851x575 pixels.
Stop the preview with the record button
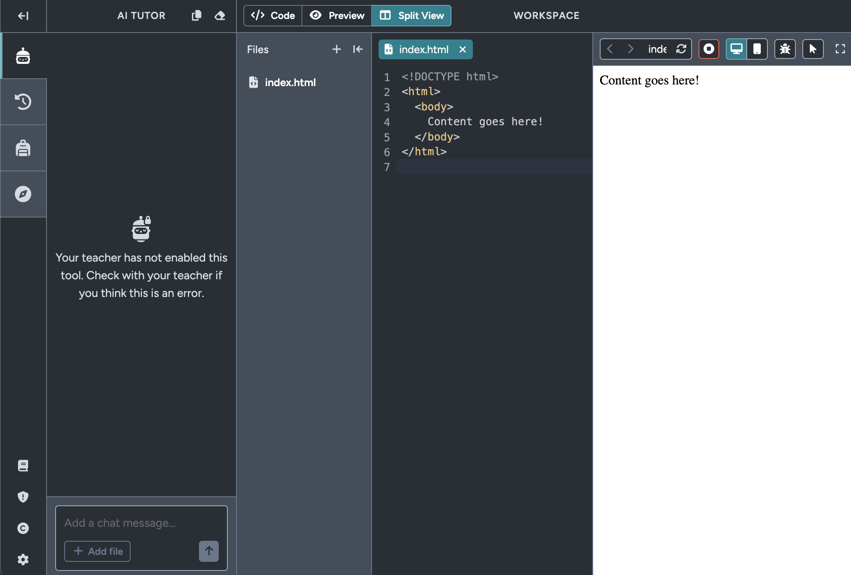click(708, 49)
